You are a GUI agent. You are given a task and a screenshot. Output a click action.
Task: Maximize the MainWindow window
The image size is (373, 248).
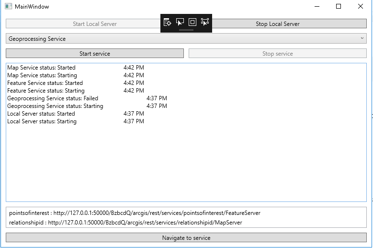[x=339, y=6]
